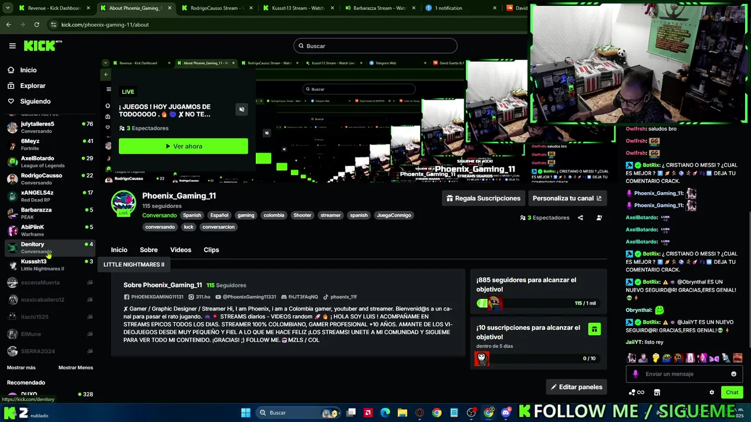This screenshot has width=751, height=422.
Task: Open the AMD software icon in the taskbar
Action: [368, 413]
